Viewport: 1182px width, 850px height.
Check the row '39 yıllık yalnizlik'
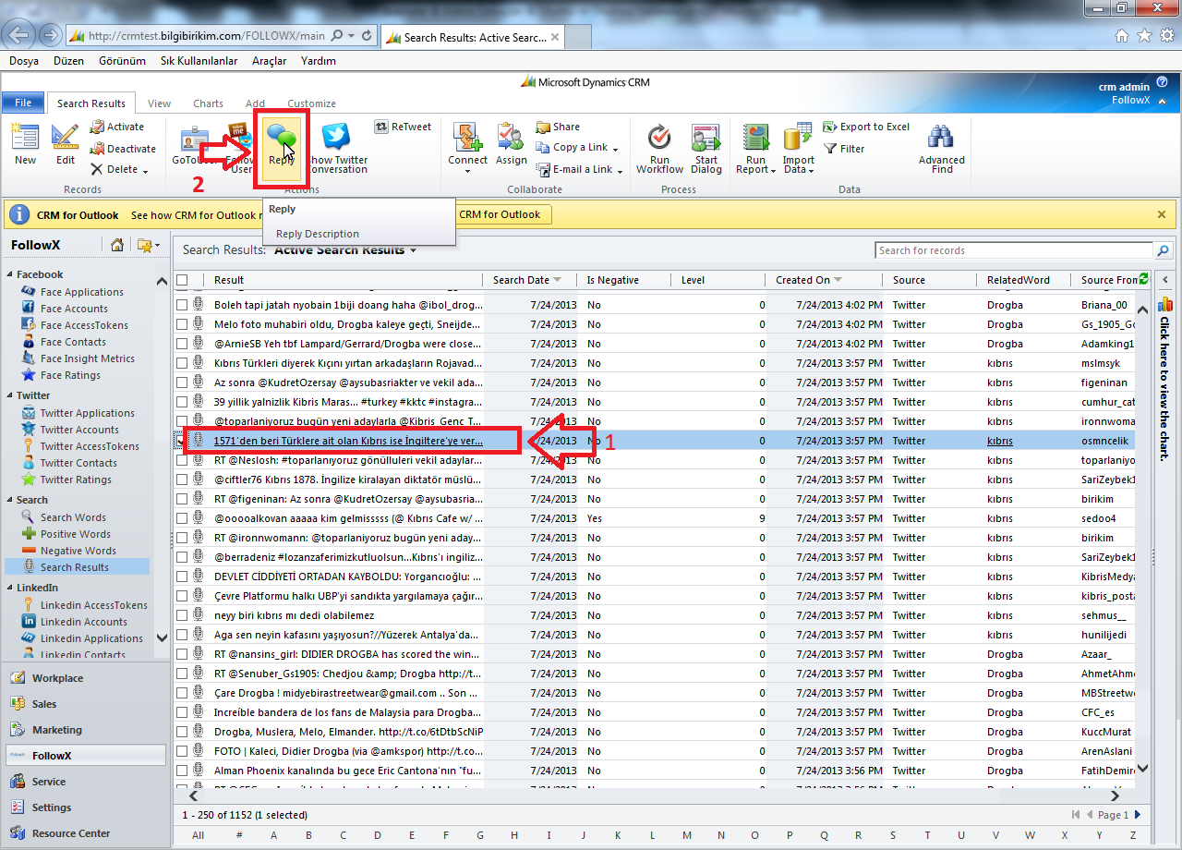coord(182,402)
